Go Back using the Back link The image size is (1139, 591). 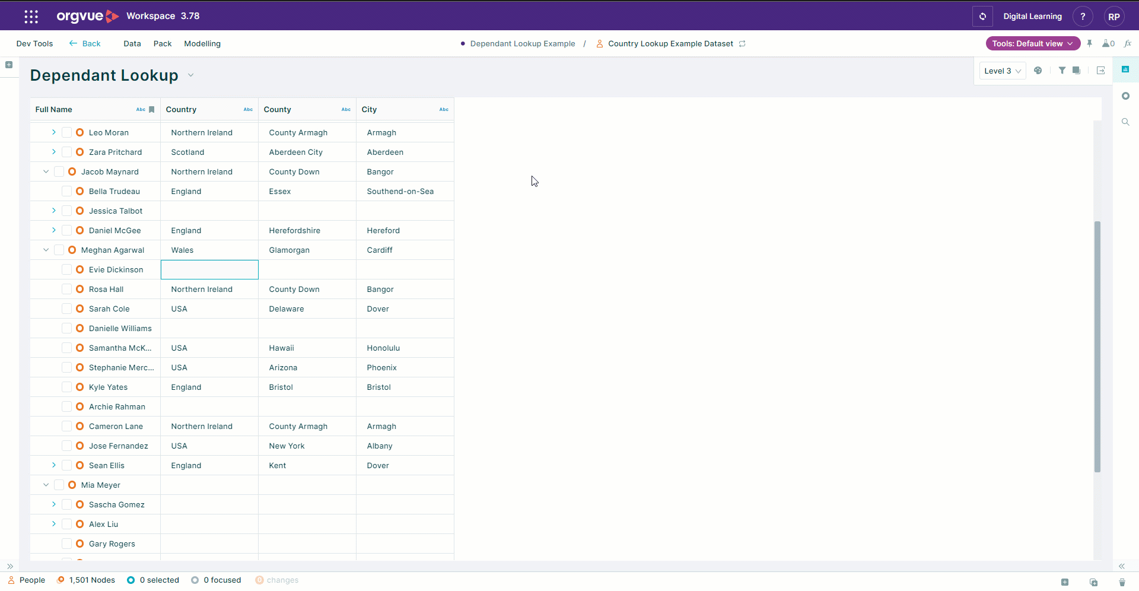pos(85,43)
